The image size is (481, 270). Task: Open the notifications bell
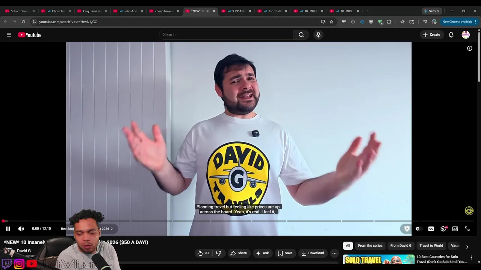[451, 34]
